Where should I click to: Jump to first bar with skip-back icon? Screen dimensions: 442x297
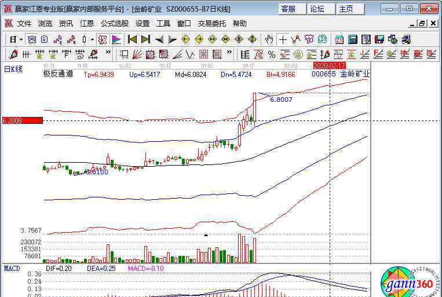(x=132, y=39)
